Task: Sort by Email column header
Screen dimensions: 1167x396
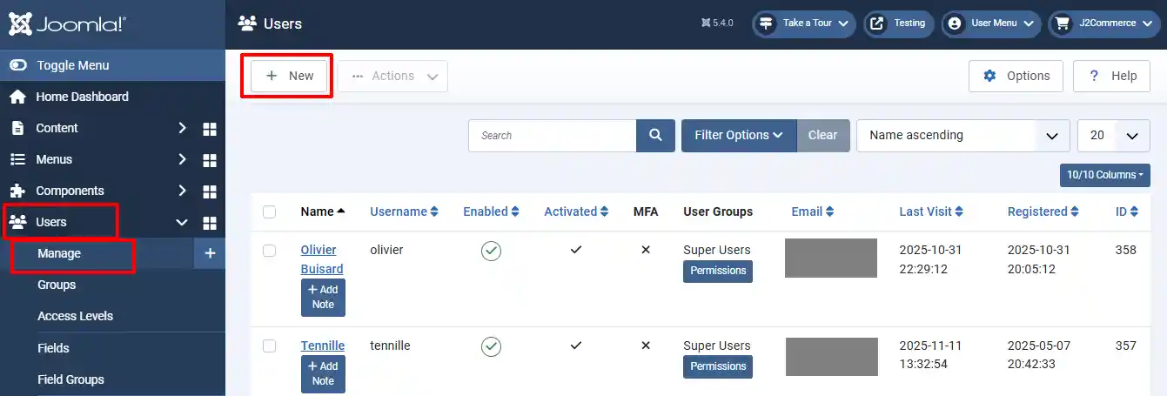Action: (813, 211)
